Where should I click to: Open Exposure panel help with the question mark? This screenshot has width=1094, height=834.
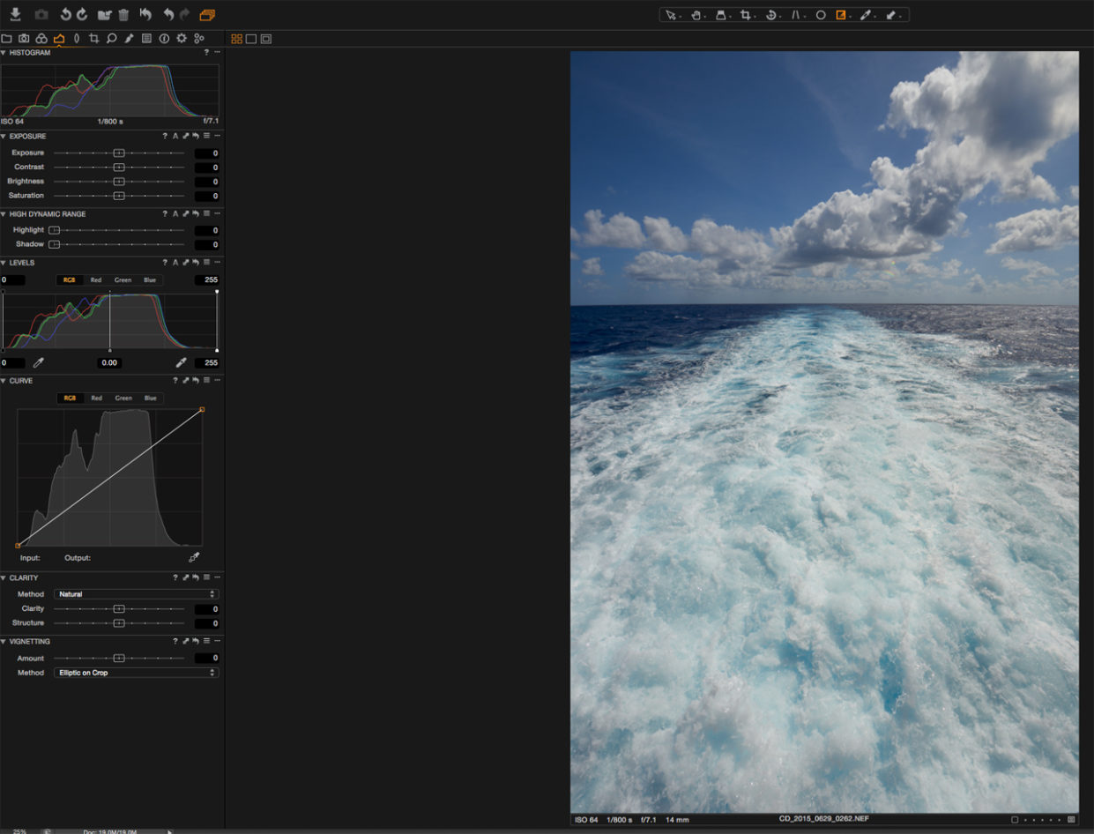pos(164,136)
